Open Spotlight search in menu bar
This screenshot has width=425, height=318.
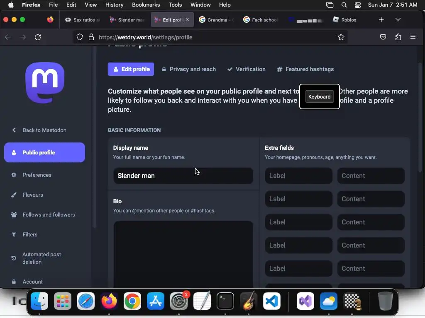click(344, 5)
